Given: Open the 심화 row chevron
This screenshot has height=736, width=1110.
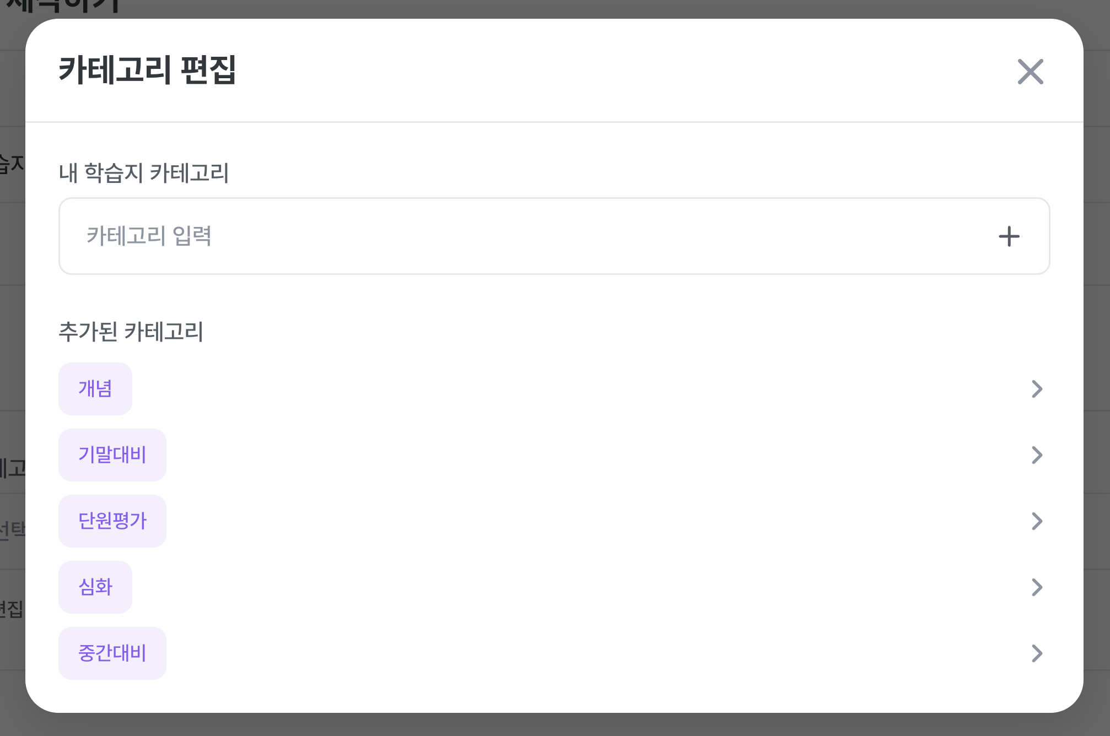Looking at the screenshot, I should 1037,587.
